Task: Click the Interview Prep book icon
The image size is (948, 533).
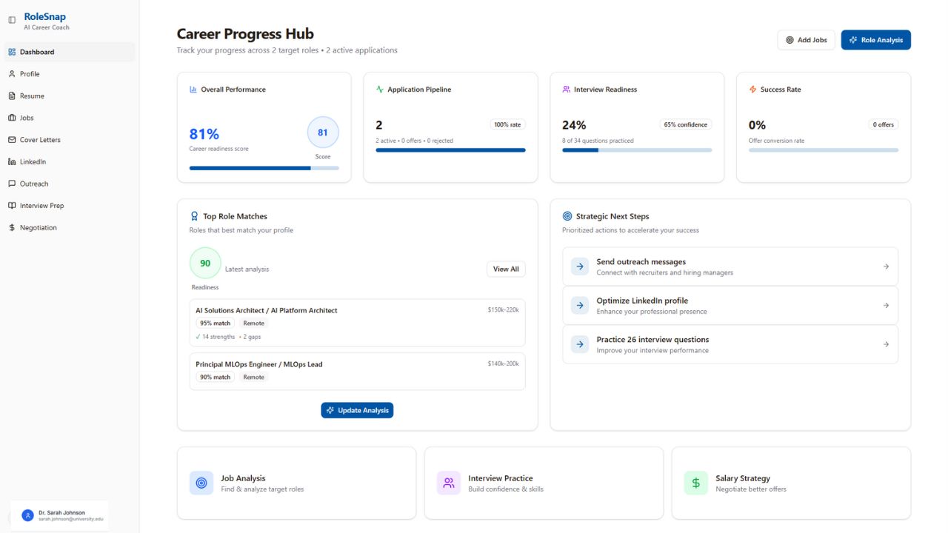Action: tap(12, 206)
